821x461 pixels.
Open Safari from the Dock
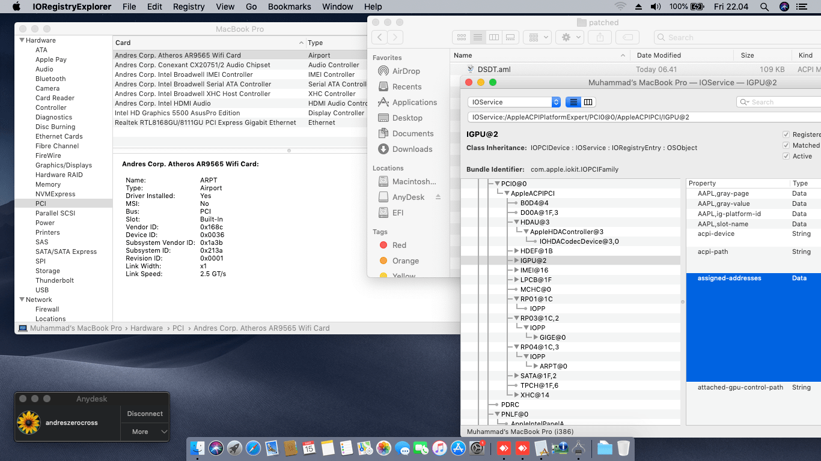pyautogui.click(x=254, y=448)
